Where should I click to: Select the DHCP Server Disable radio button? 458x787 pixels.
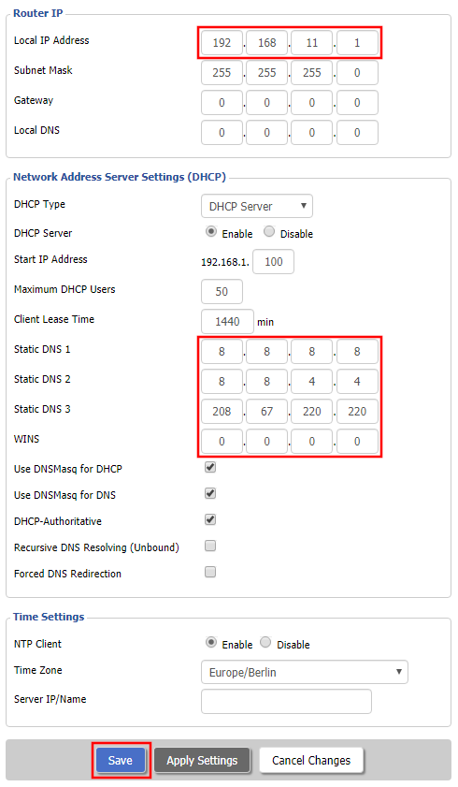tap(269, 232)
